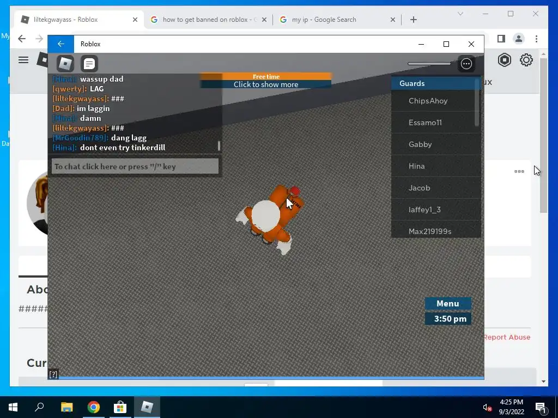This screenshot has height=418, width=558.
Task: Click the chat input 'To chat click here' field
Action: click(135, 167)
